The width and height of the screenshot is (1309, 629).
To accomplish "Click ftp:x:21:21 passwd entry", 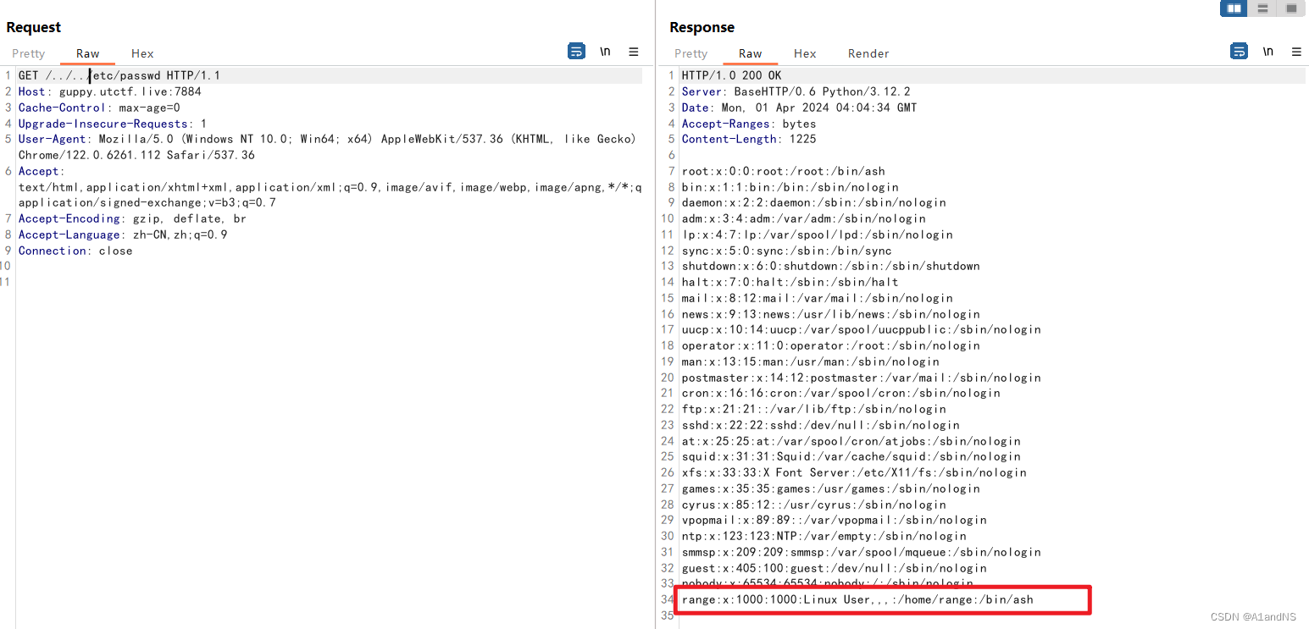I will 814,410.
